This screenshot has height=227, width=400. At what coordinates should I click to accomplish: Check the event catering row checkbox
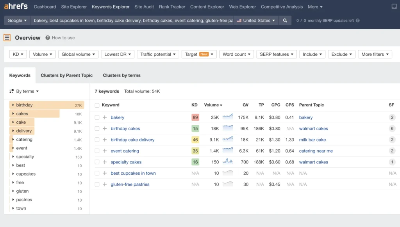click(x=97, y=151)
